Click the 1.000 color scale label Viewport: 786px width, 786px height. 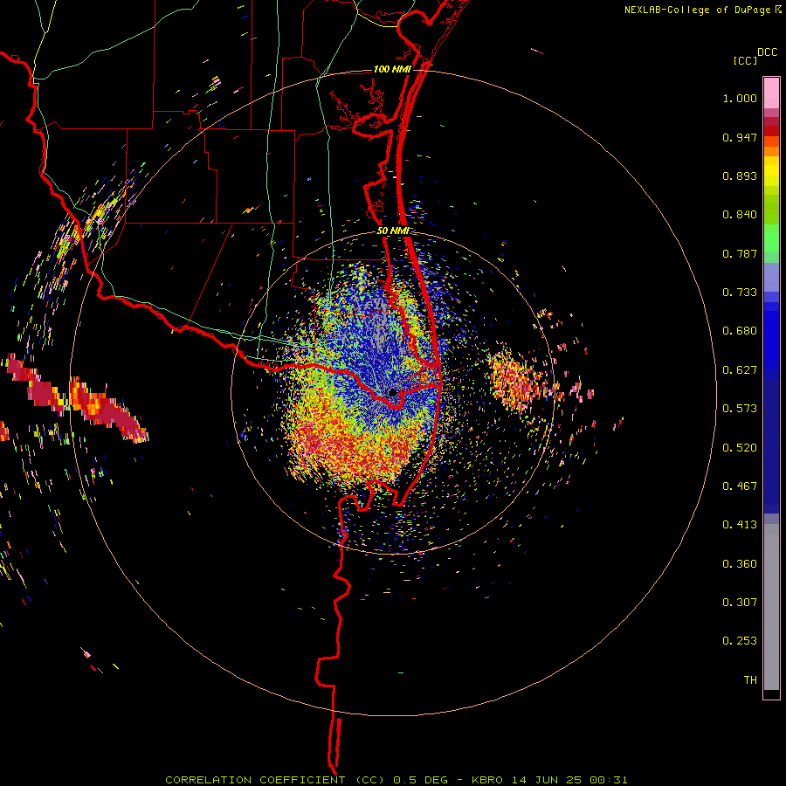[740, 98]
